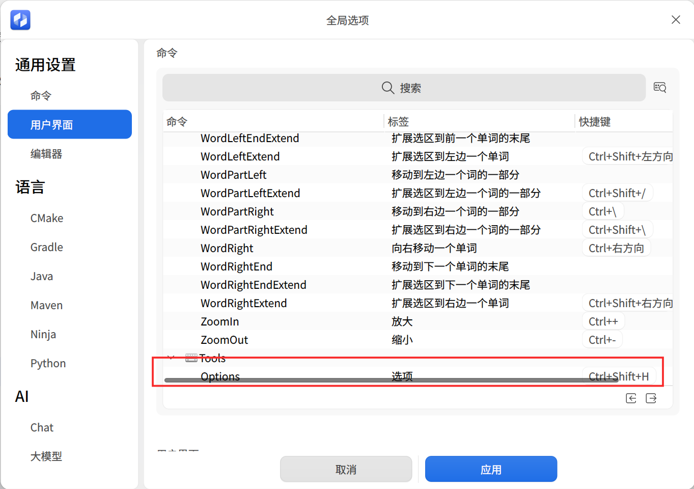Open Maven settings
Screen dimensions: 694x489
pos(46,305)
